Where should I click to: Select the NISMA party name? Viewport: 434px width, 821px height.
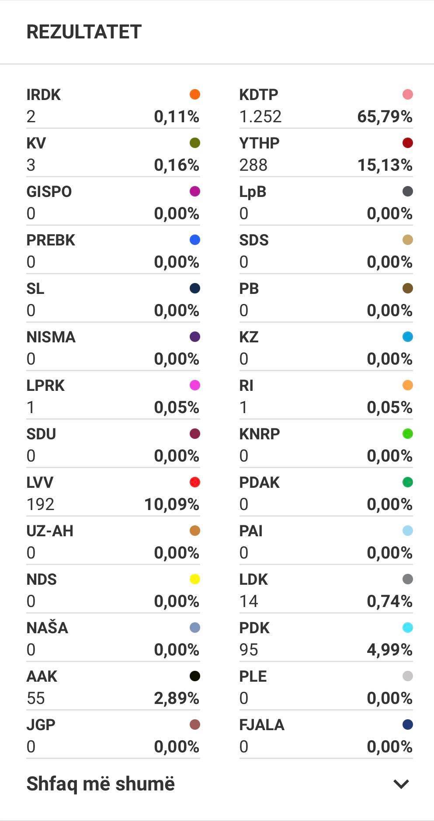[51, 337]
